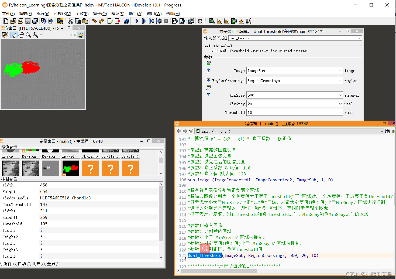
Task: Select the red-green region thumbnail variable
Action: 70,168
